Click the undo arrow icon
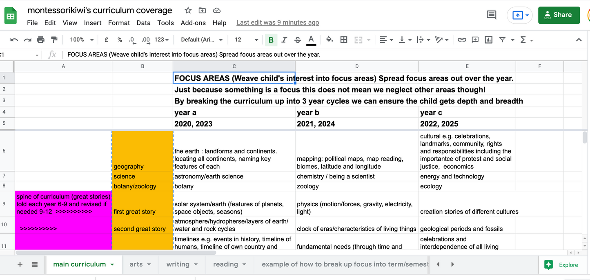 [14, 40]
